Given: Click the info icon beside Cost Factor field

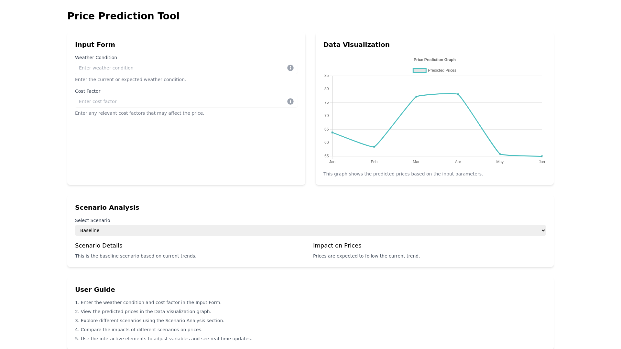Looking at the screenshot, I should (x=290, y=101).
